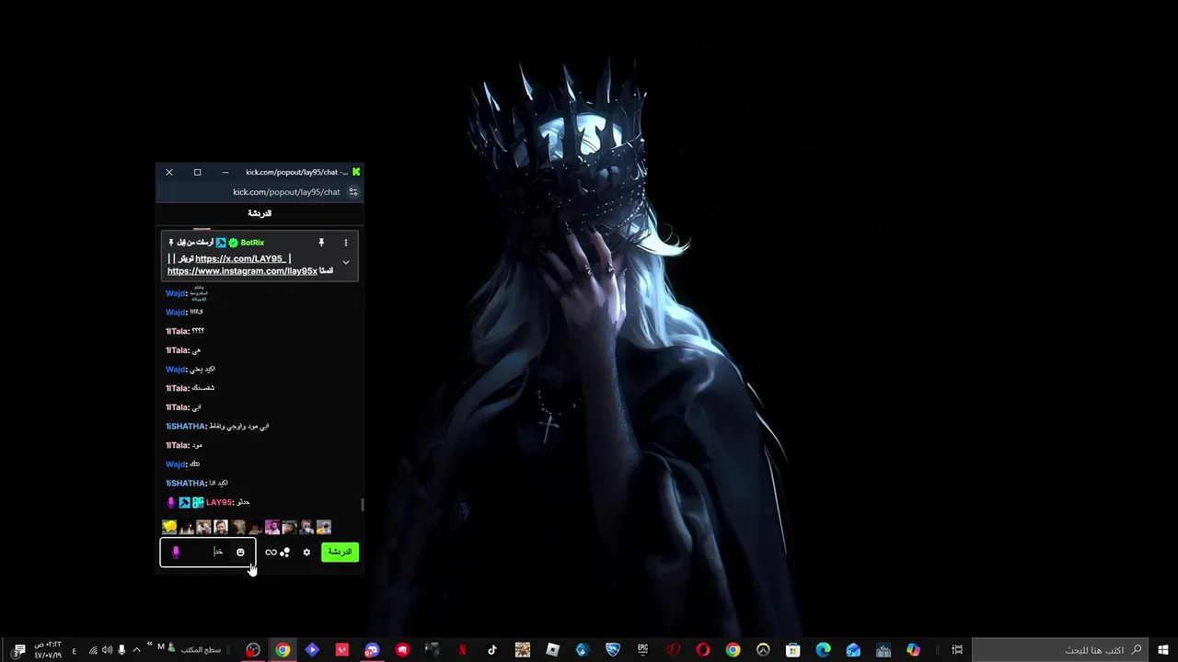The image size is (1178, 662).
Task: Click the Windows taskbar search box
Action: [1060, 650]
